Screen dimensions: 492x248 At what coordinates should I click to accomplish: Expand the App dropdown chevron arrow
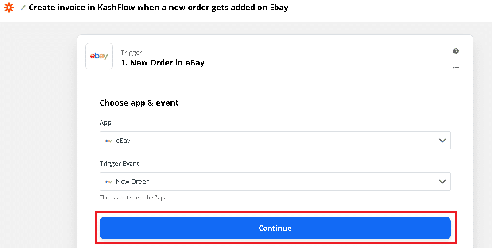pos(442,141)
